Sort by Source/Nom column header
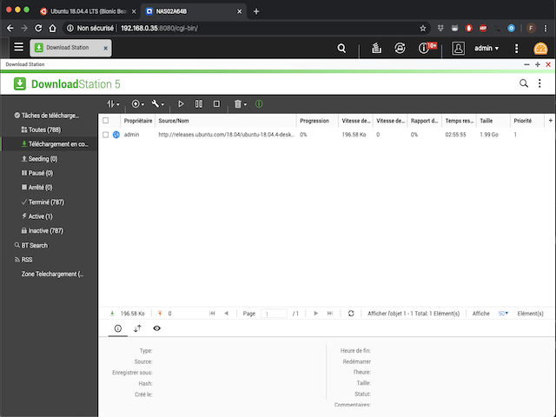The width and height of the screenshot is (556, 417). click(226, 121)
